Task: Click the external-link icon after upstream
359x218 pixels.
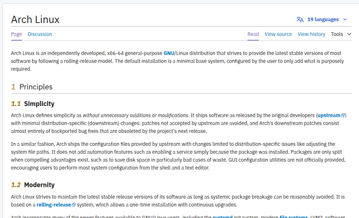Action: 343,115
